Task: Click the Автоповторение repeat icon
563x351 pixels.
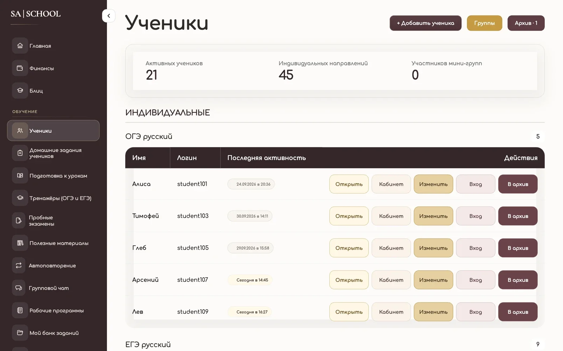Action: [19, 265]
